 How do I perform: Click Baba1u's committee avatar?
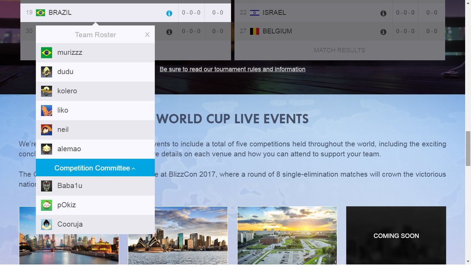click(x=47, y=186)
